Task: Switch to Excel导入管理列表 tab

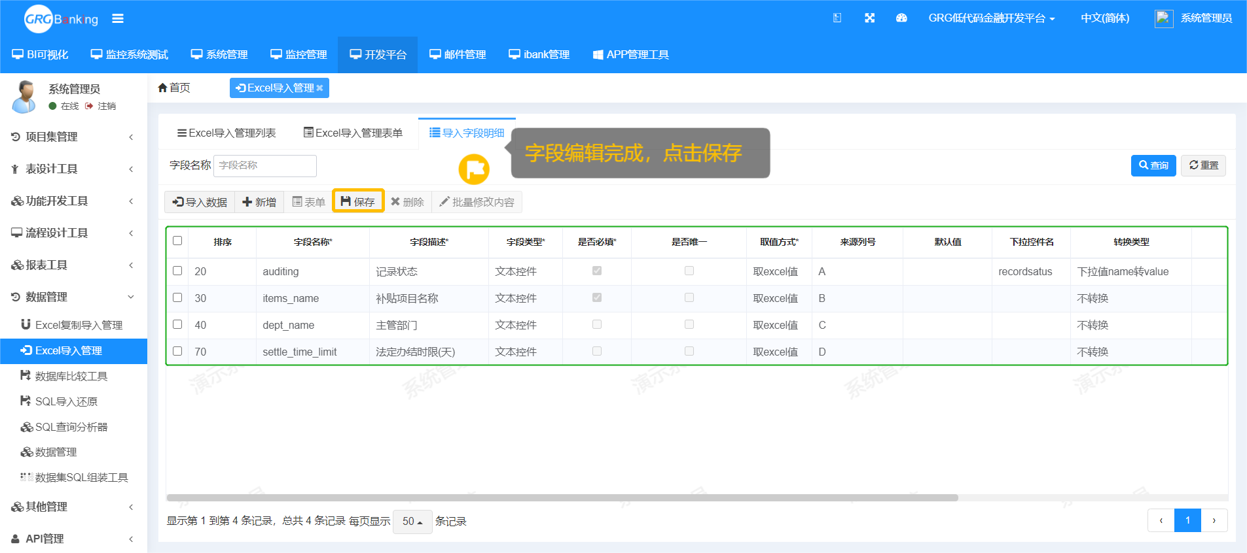Action: tap(226, 133)
